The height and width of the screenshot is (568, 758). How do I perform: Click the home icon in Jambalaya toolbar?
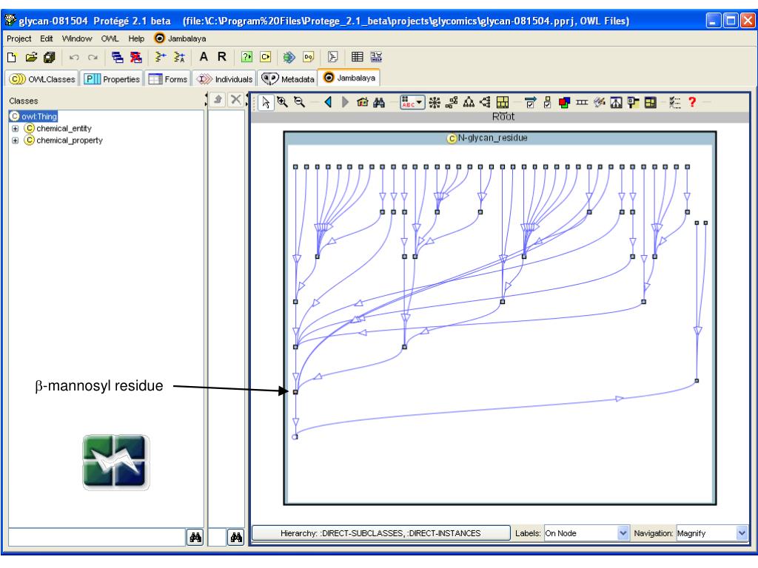362,102
